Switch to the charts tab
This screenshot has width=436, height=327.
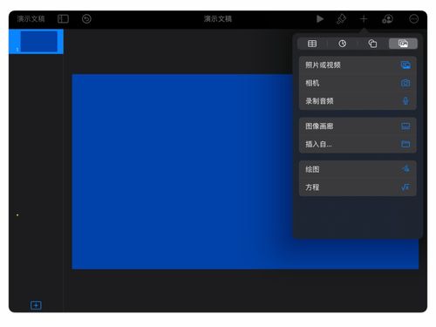click(x=343, y=44)
